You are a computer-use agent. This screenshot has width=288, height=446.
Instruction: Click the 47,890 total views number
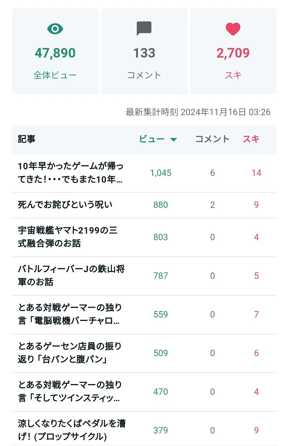tap(55, 53)
